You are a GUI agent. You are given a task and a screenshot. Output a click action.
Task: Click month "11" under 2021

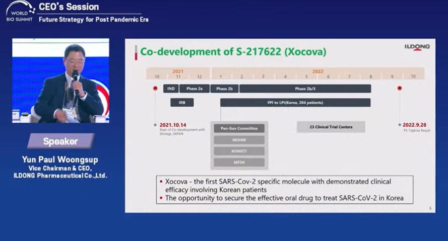[x=178, y=76]
